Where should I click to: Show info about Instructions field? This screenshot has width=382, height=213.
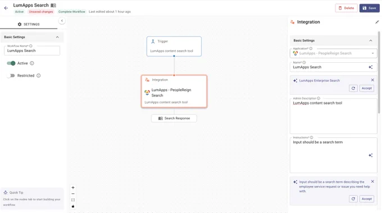click(x=311, y=138)
